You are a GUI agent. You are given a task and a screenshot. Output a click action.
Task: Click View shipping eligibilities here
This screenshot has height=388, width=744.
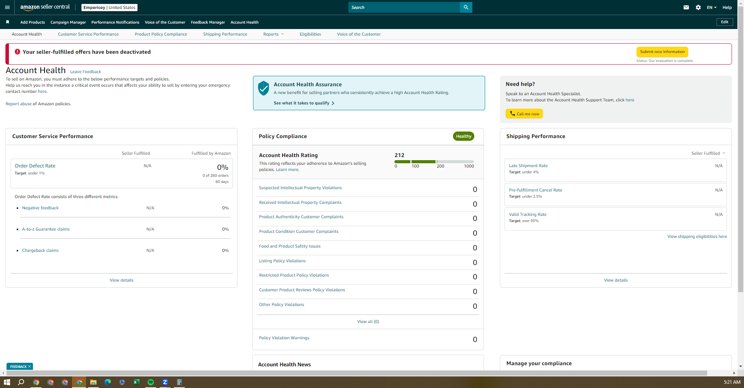point(697,236)
